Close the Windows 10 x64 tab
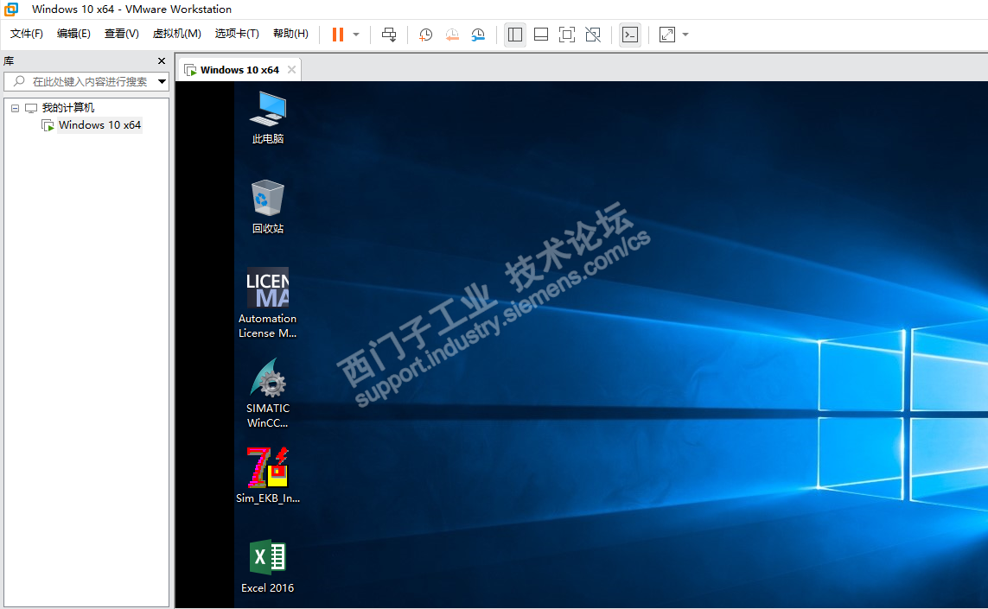988x609 pixels. (291, 69)
